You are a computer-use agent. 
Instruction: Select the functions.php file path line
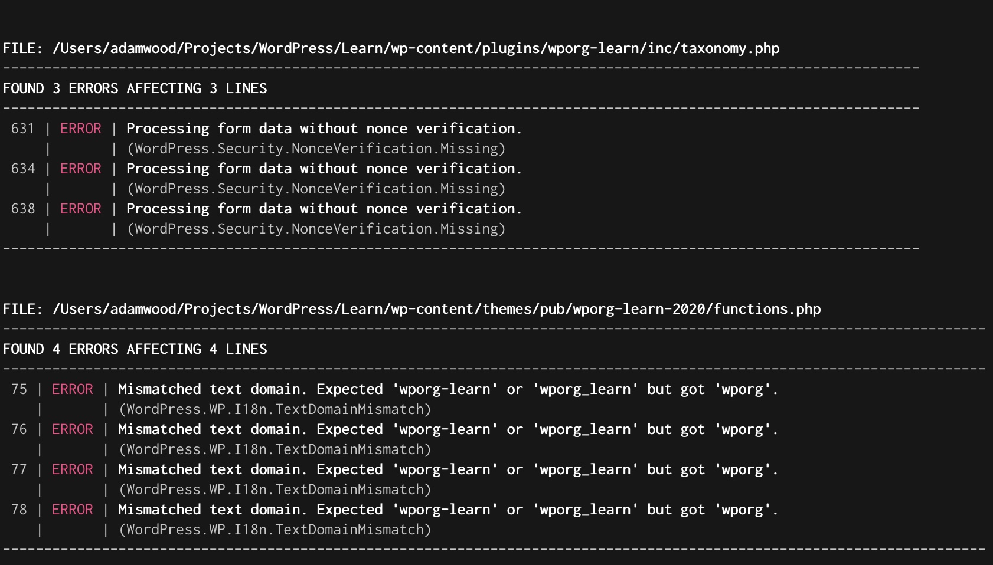411,309
